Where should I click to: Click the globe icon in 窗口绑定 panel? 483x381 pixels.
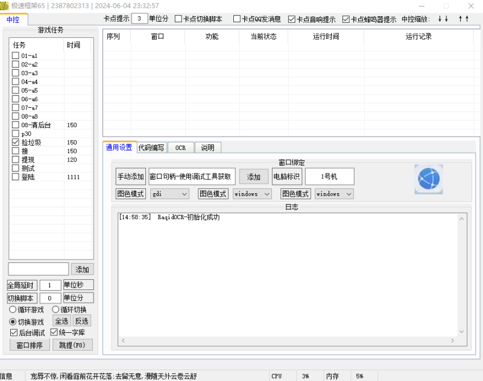point(428,179)
